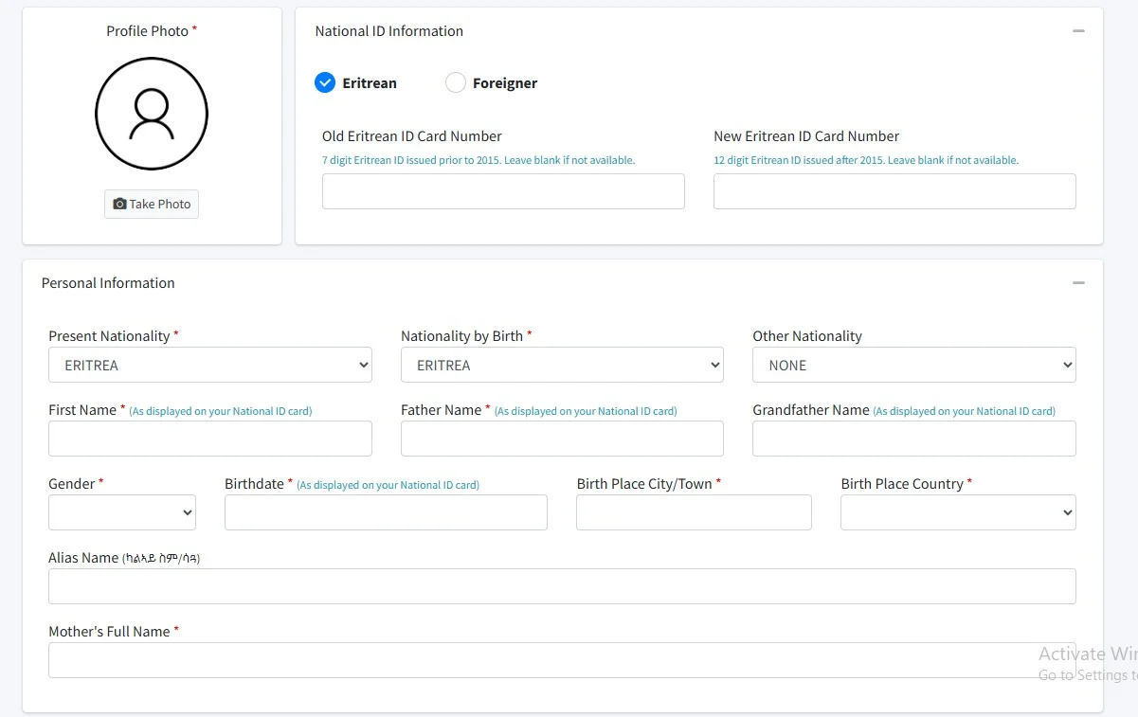Click the profile photo placeholder avatar
The image size is (1138, 717).
click(152, 114)
